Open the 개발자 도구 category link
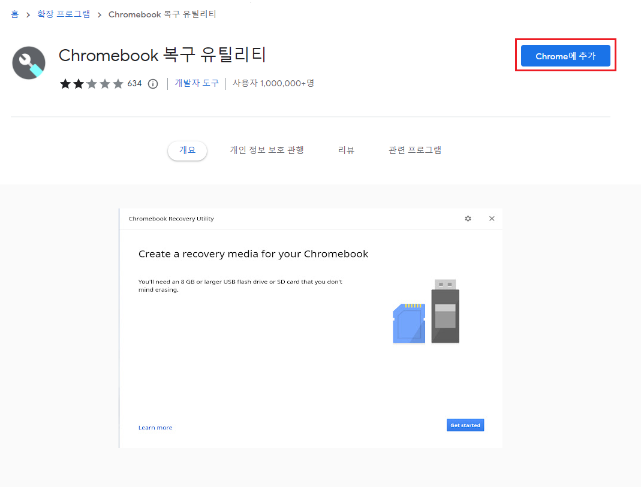This screenshot has width=641, height=487. click(197, 83)
